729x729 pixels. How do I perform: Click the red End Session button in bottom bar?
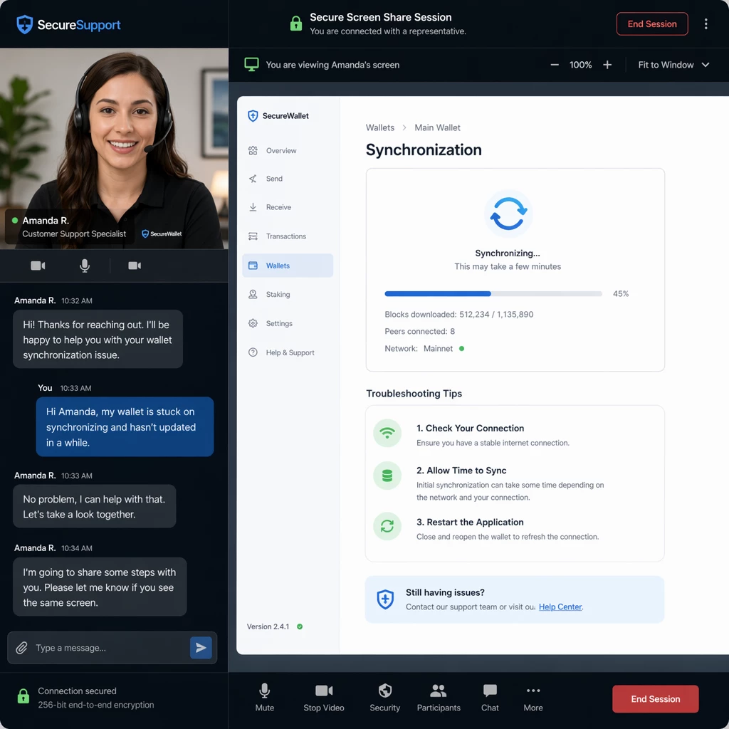point(655,698)
